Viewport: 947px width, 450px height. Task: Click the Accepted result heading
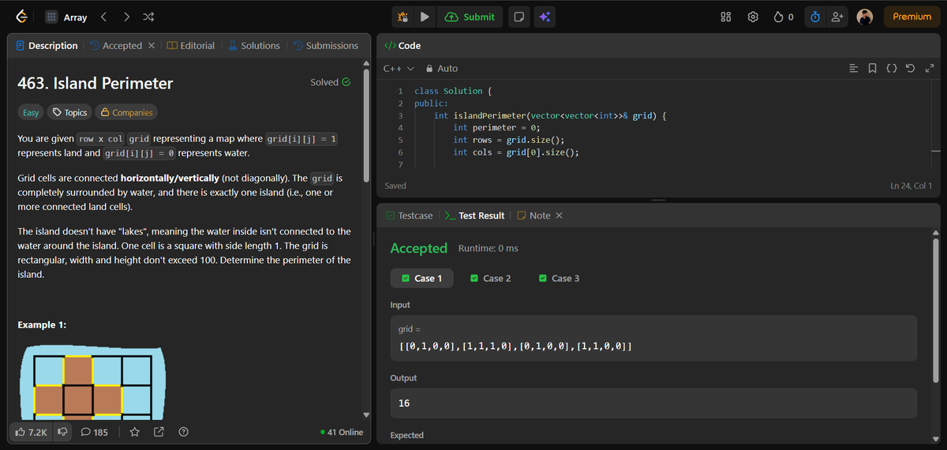[419, 248]
